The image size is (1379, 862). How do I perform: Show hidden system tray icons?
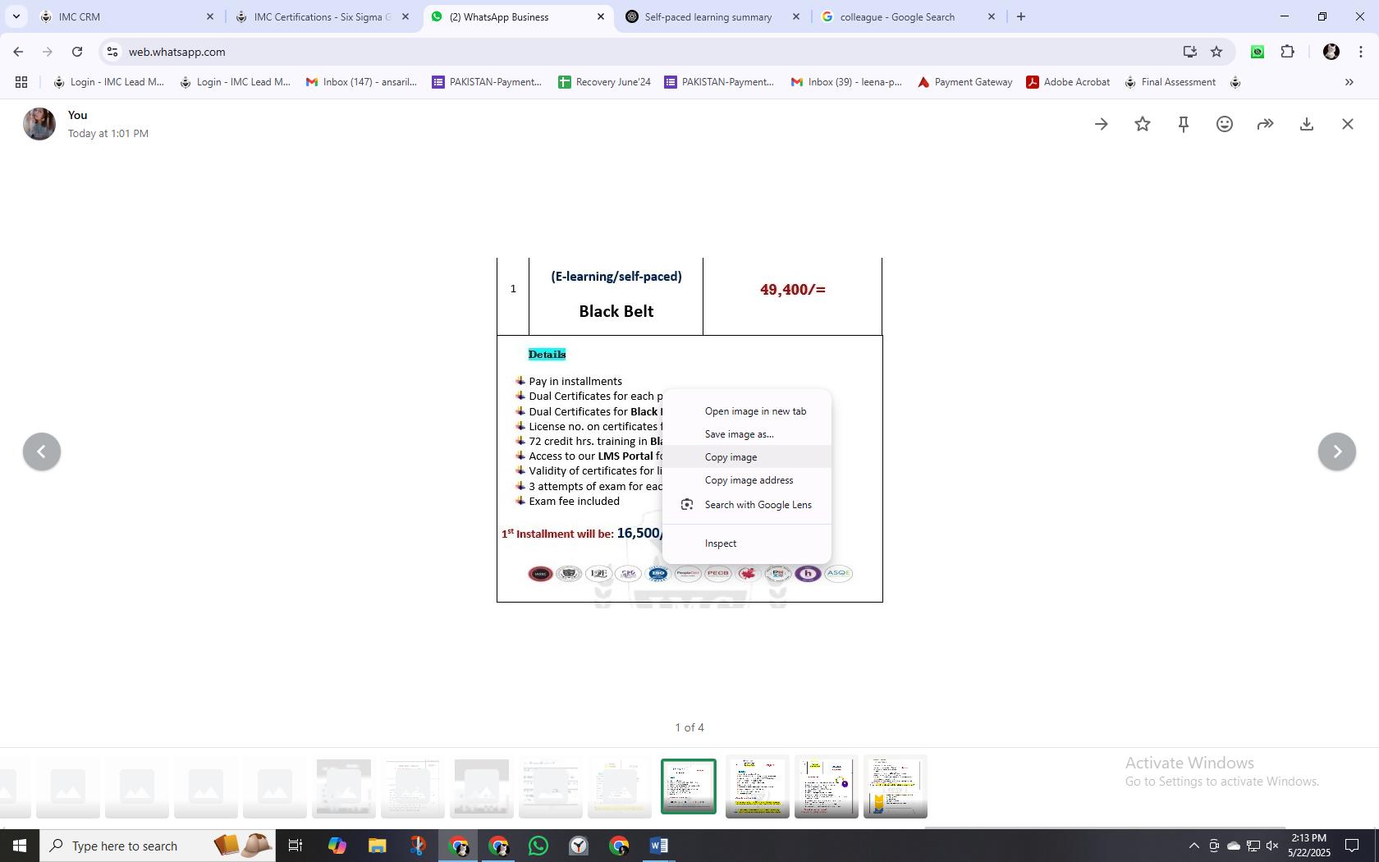(1194, 846)
